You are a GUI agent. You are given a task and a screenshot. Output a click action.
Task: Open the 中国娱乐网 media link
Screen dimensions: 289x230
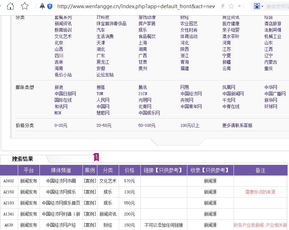pyautogui.click(x=149, y=113)
